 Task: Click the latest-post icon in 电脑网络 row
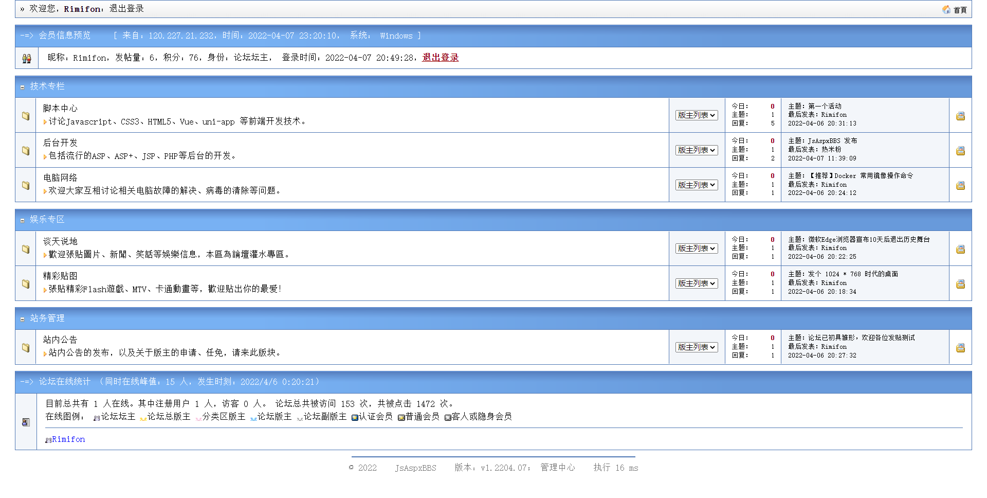click(960, 185)
